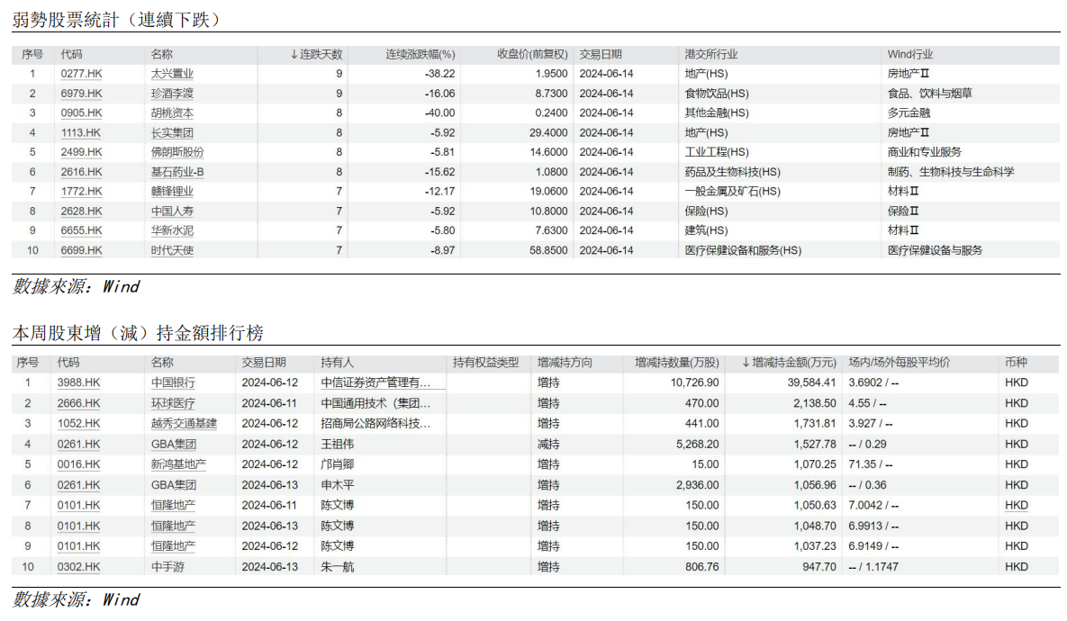Image resolution: width=1067 pixels, height=621 pixels.
Task: Click the stock name 中国银行
Action: click(173, 382)
